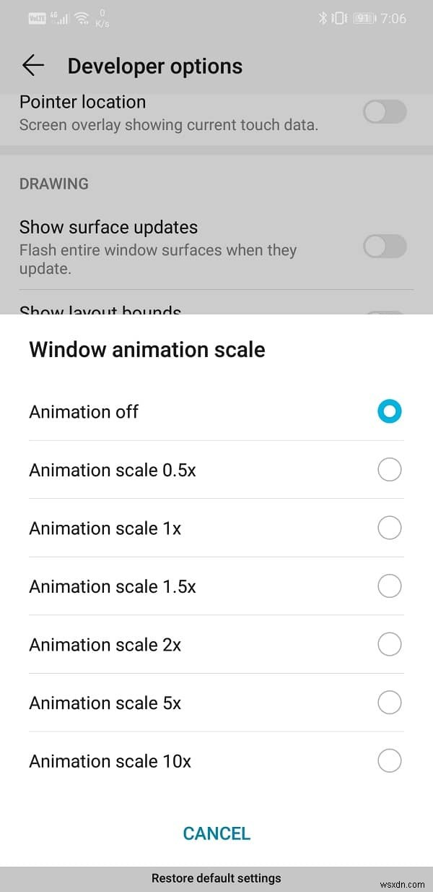Toggle the Show layout bounds switch

click(x=385, y=309)
